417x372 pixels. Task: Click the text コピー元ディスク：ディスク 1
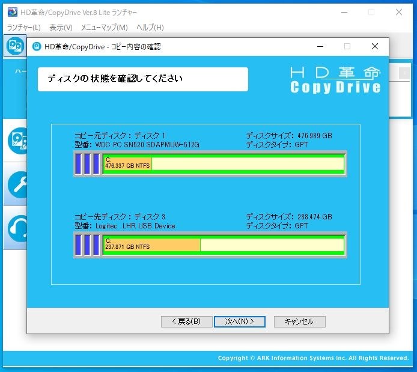click(120, 136)
